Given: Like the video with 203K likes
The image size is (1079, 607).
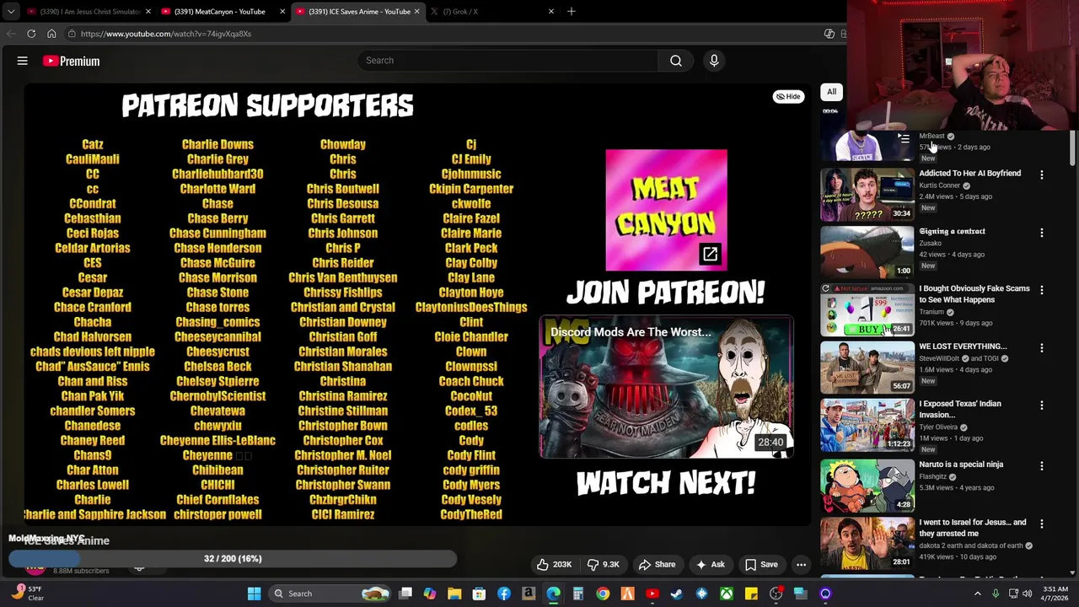Looking at the screenshot, I should [x=555, y=565].
